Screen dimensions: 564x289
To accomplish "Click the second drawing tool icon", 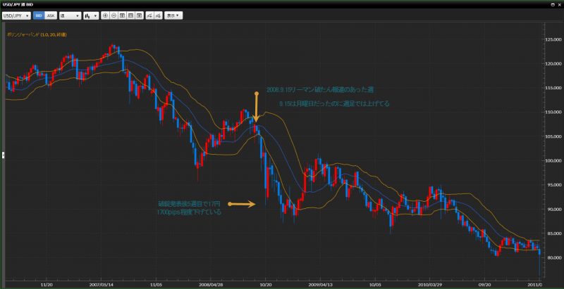I will point(158,15).
